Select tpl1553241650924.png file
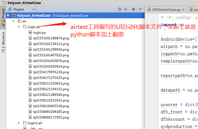The height and width of the screenshot is (129, 198). (x=51, y=67)
